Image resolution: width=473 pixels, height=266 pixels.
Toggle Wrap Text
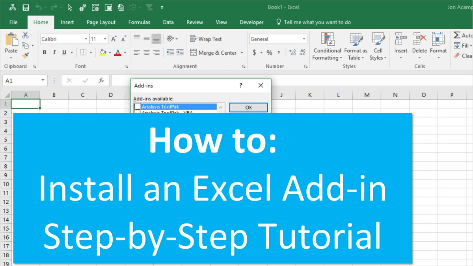pyautogui.click(x=206, y=39)
